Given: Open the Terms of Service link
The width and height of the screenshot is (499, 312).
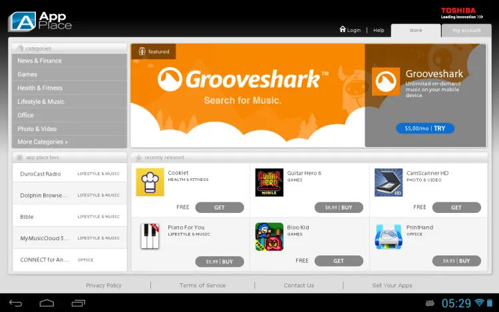Looking at the screenshot, I should click(x=202, y=285).
